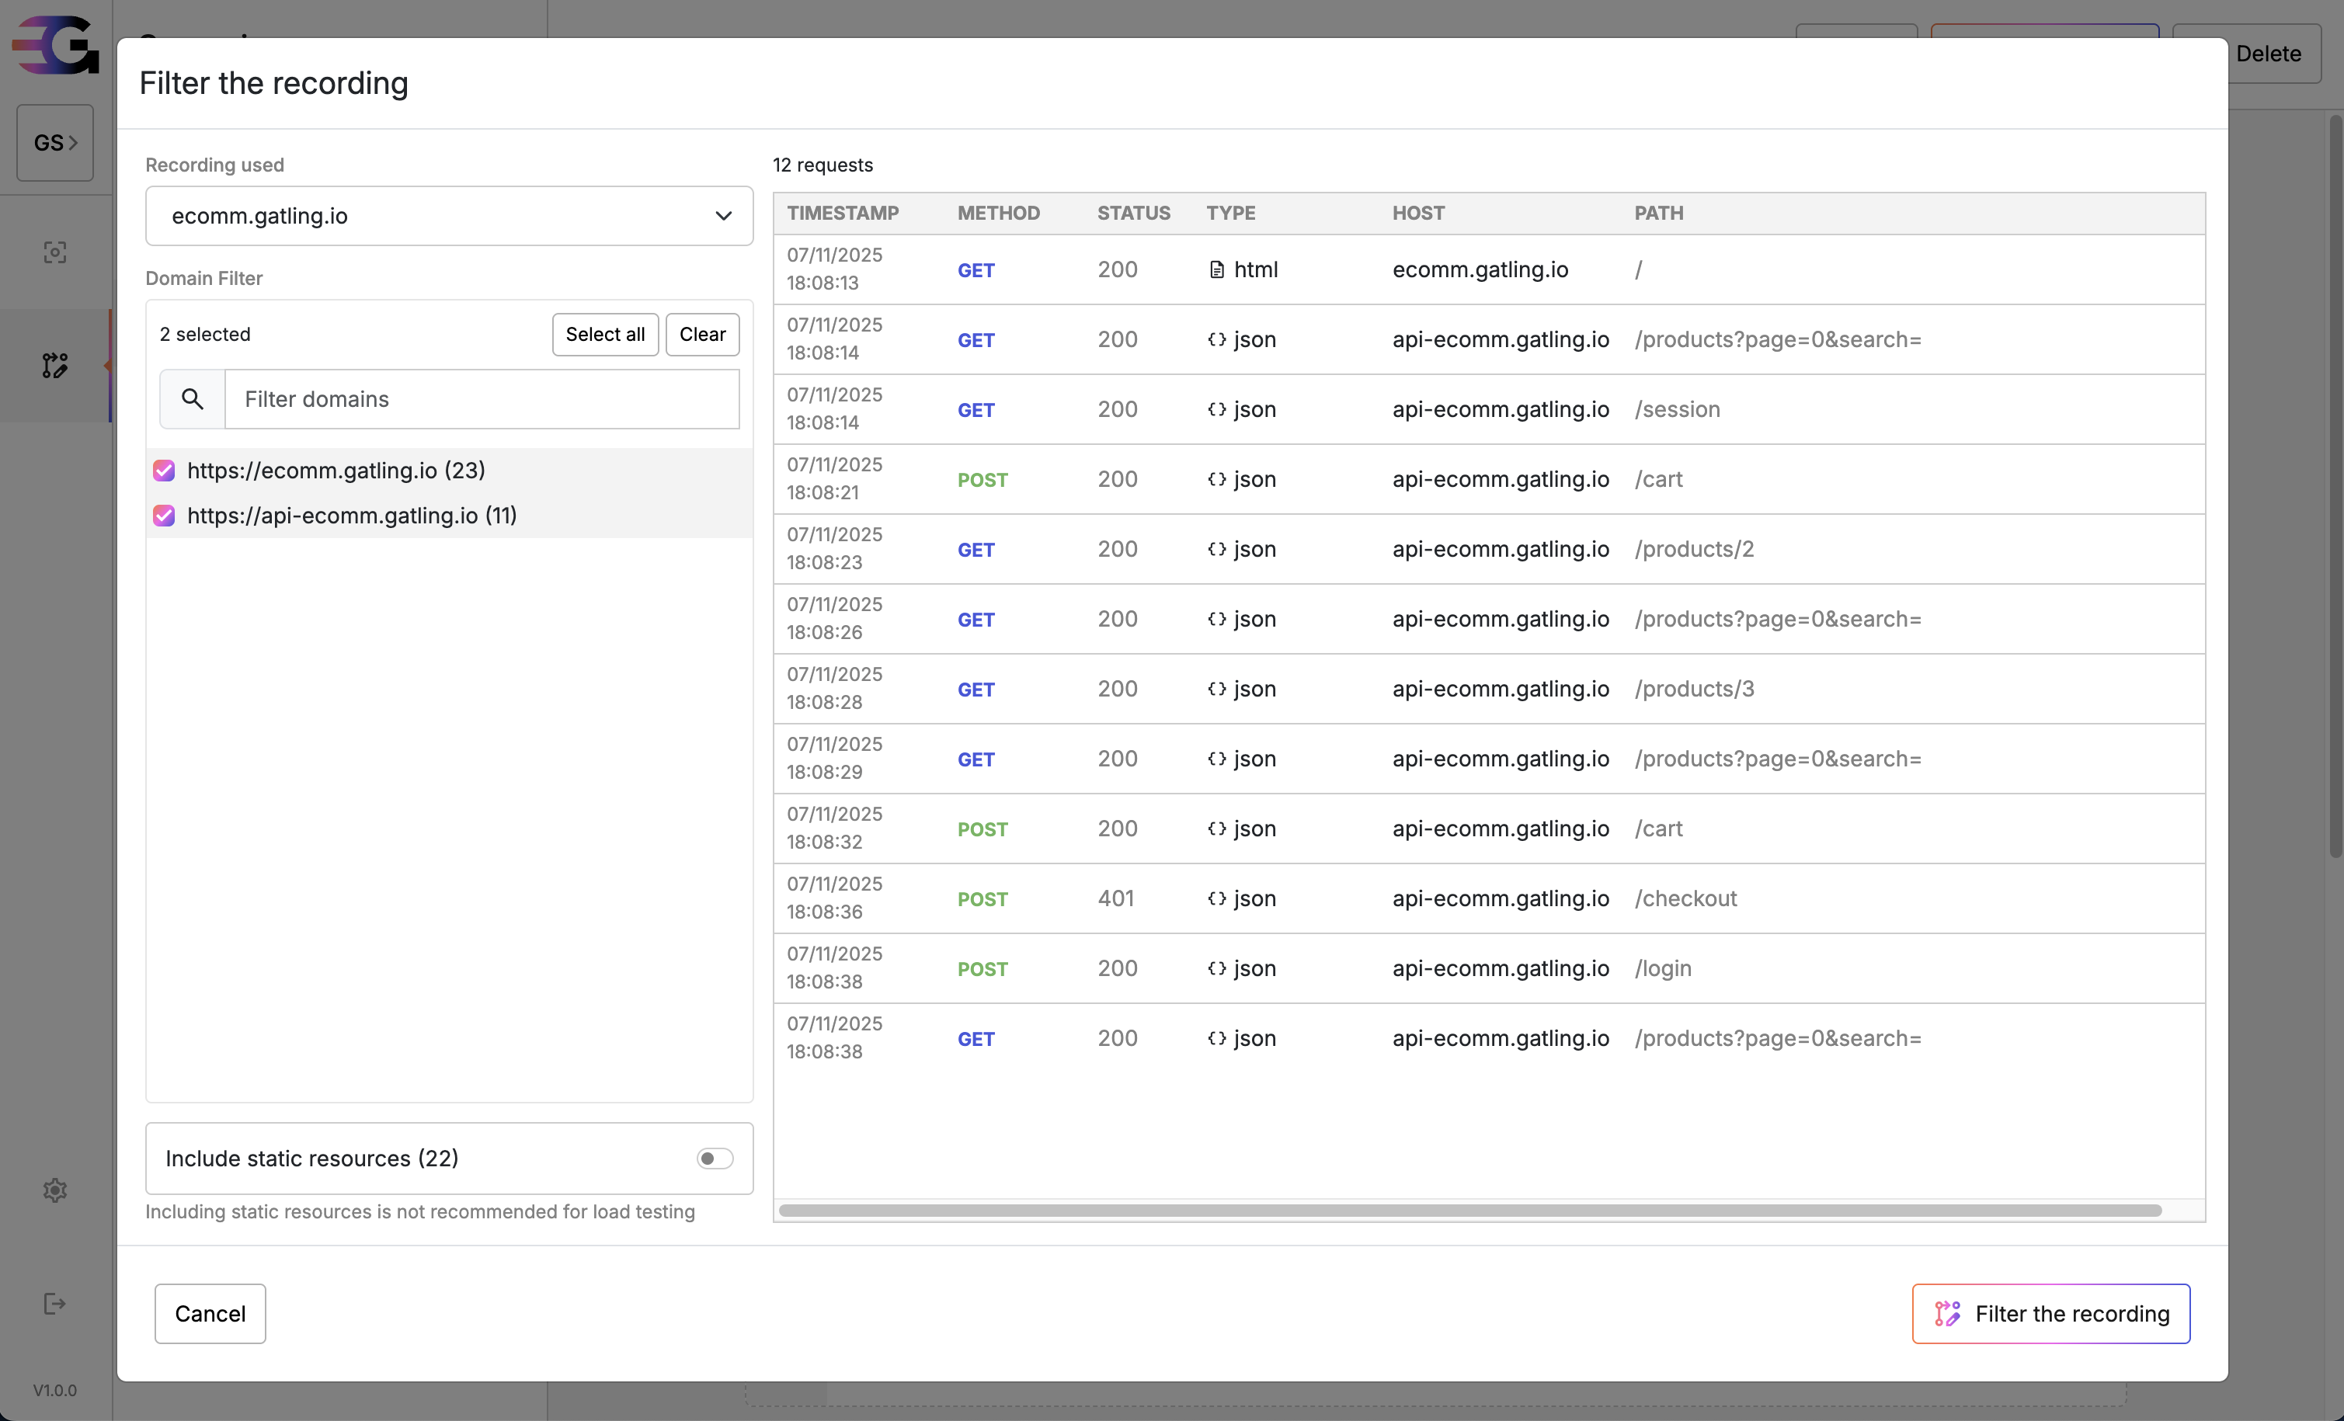The height and width of the screenshot is (1421, 2344).
Task: Click json braces icon on /session row
Action: [x=1215, y=410]
